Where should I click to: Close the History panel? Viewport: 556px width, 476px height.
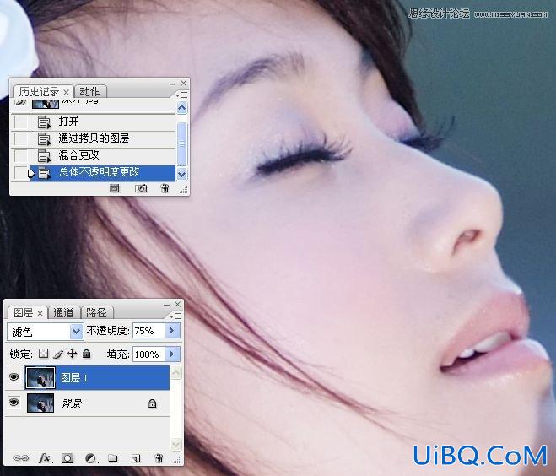pyautogui.click(x=184, y=83)
